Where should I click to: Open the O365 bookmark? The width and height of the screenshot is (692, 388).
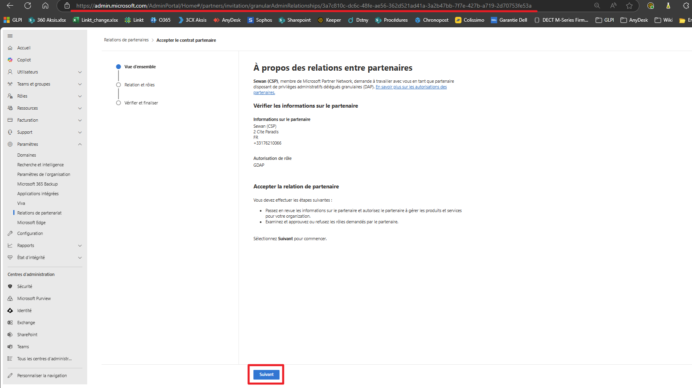click(x=161, y=20)
